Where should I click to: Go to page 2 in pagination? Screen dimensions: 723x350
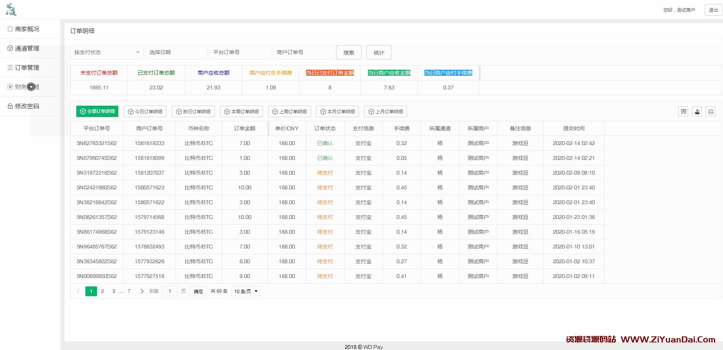[102, 291]
